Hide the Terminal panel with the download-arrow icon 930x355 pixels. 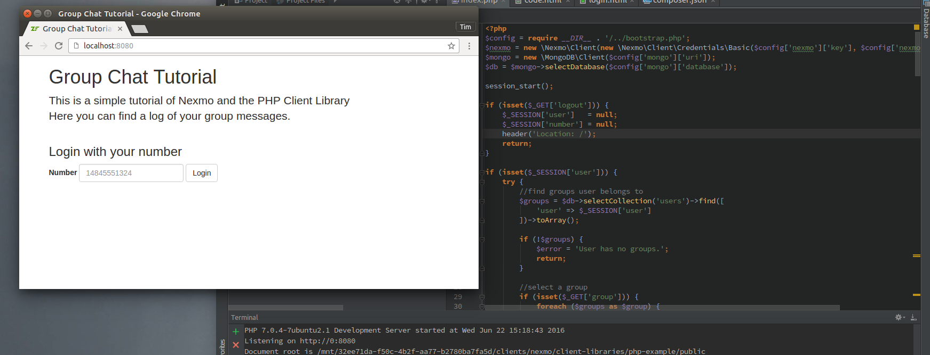click(x=913, y=317)
